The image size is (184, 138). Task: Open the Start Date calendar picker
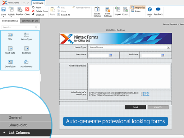pos(110,55)
